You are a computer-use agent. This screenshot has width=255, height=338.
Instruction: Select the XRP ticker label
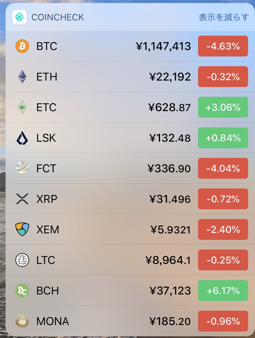click(47, 199)
